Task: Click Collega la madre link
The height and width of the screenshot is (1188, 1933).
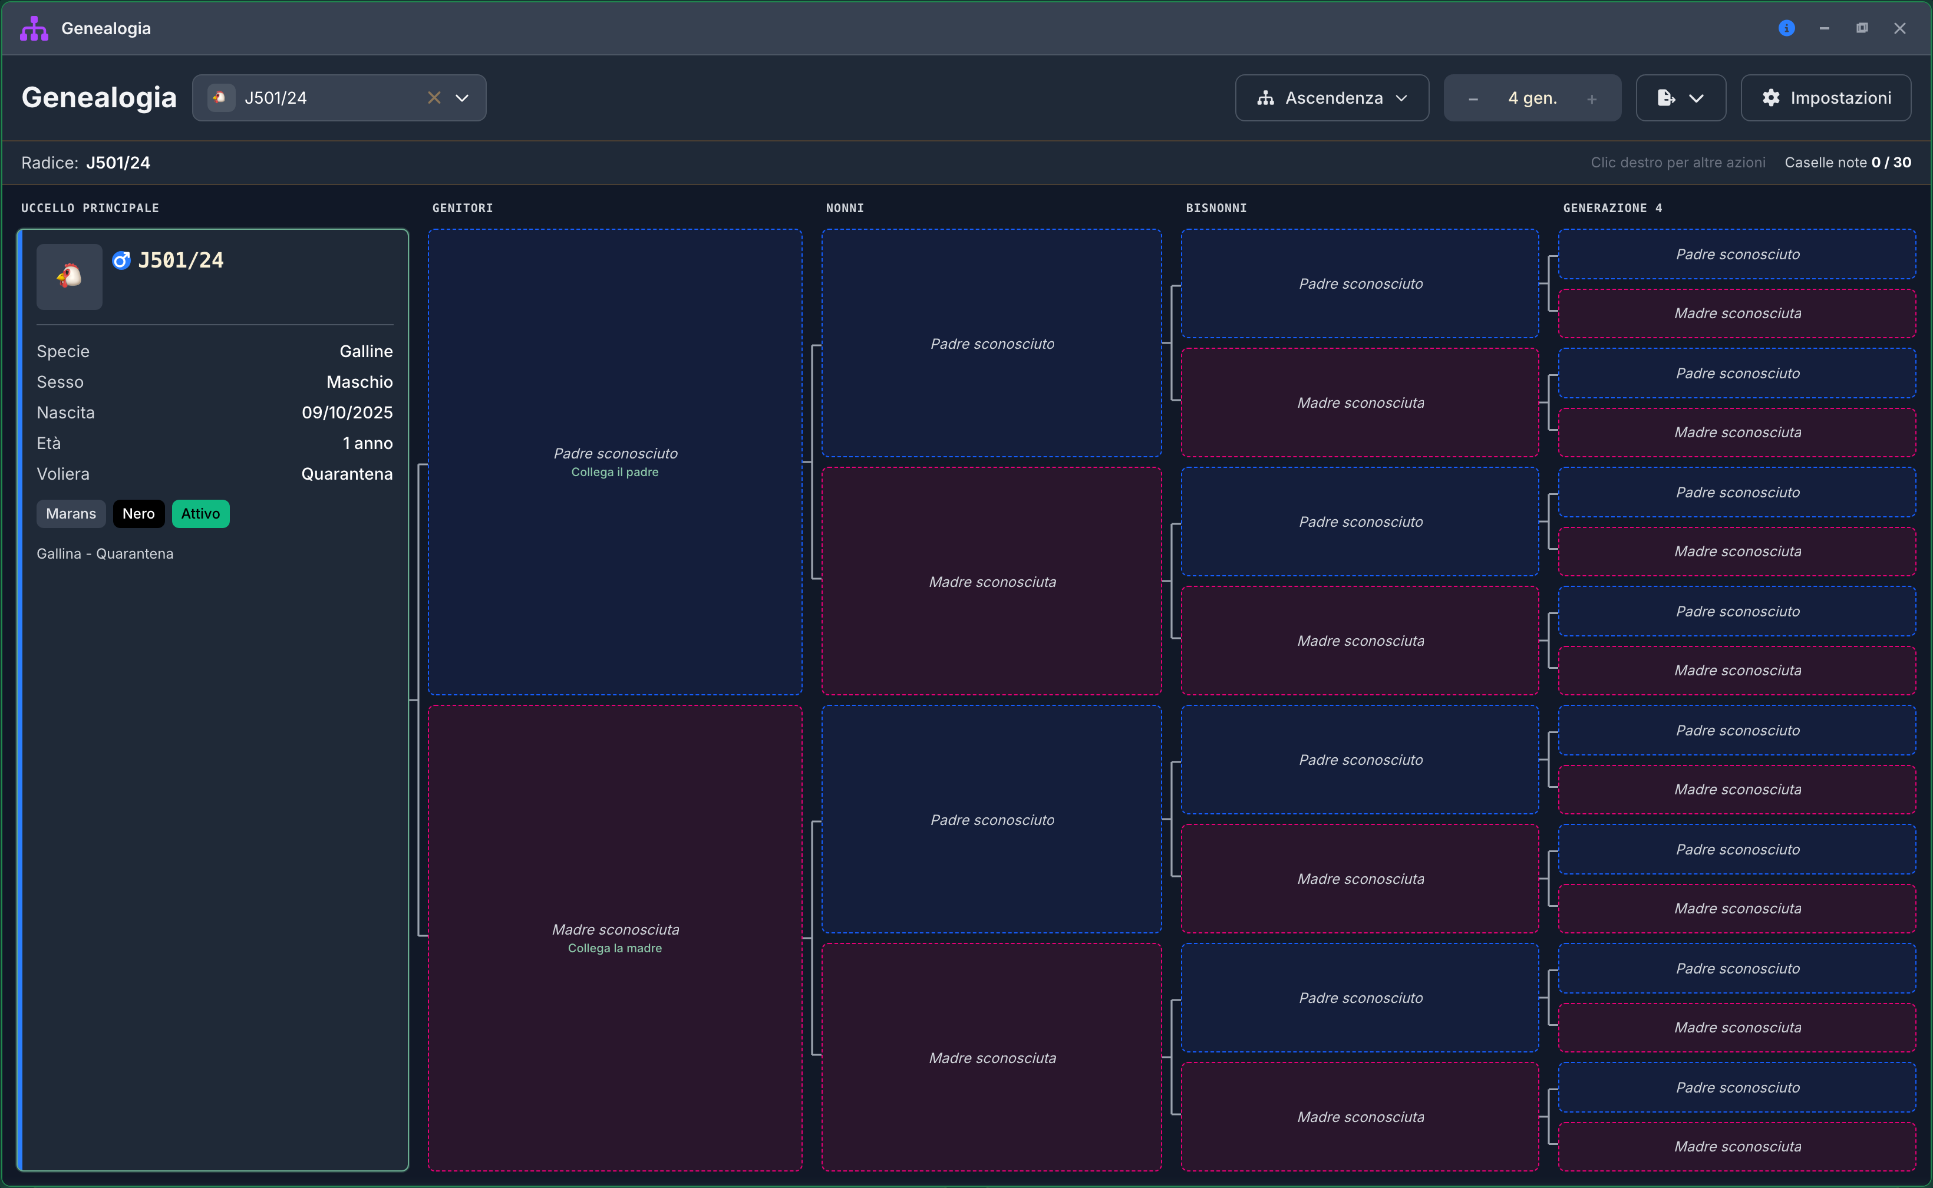Action: [615, 948]
